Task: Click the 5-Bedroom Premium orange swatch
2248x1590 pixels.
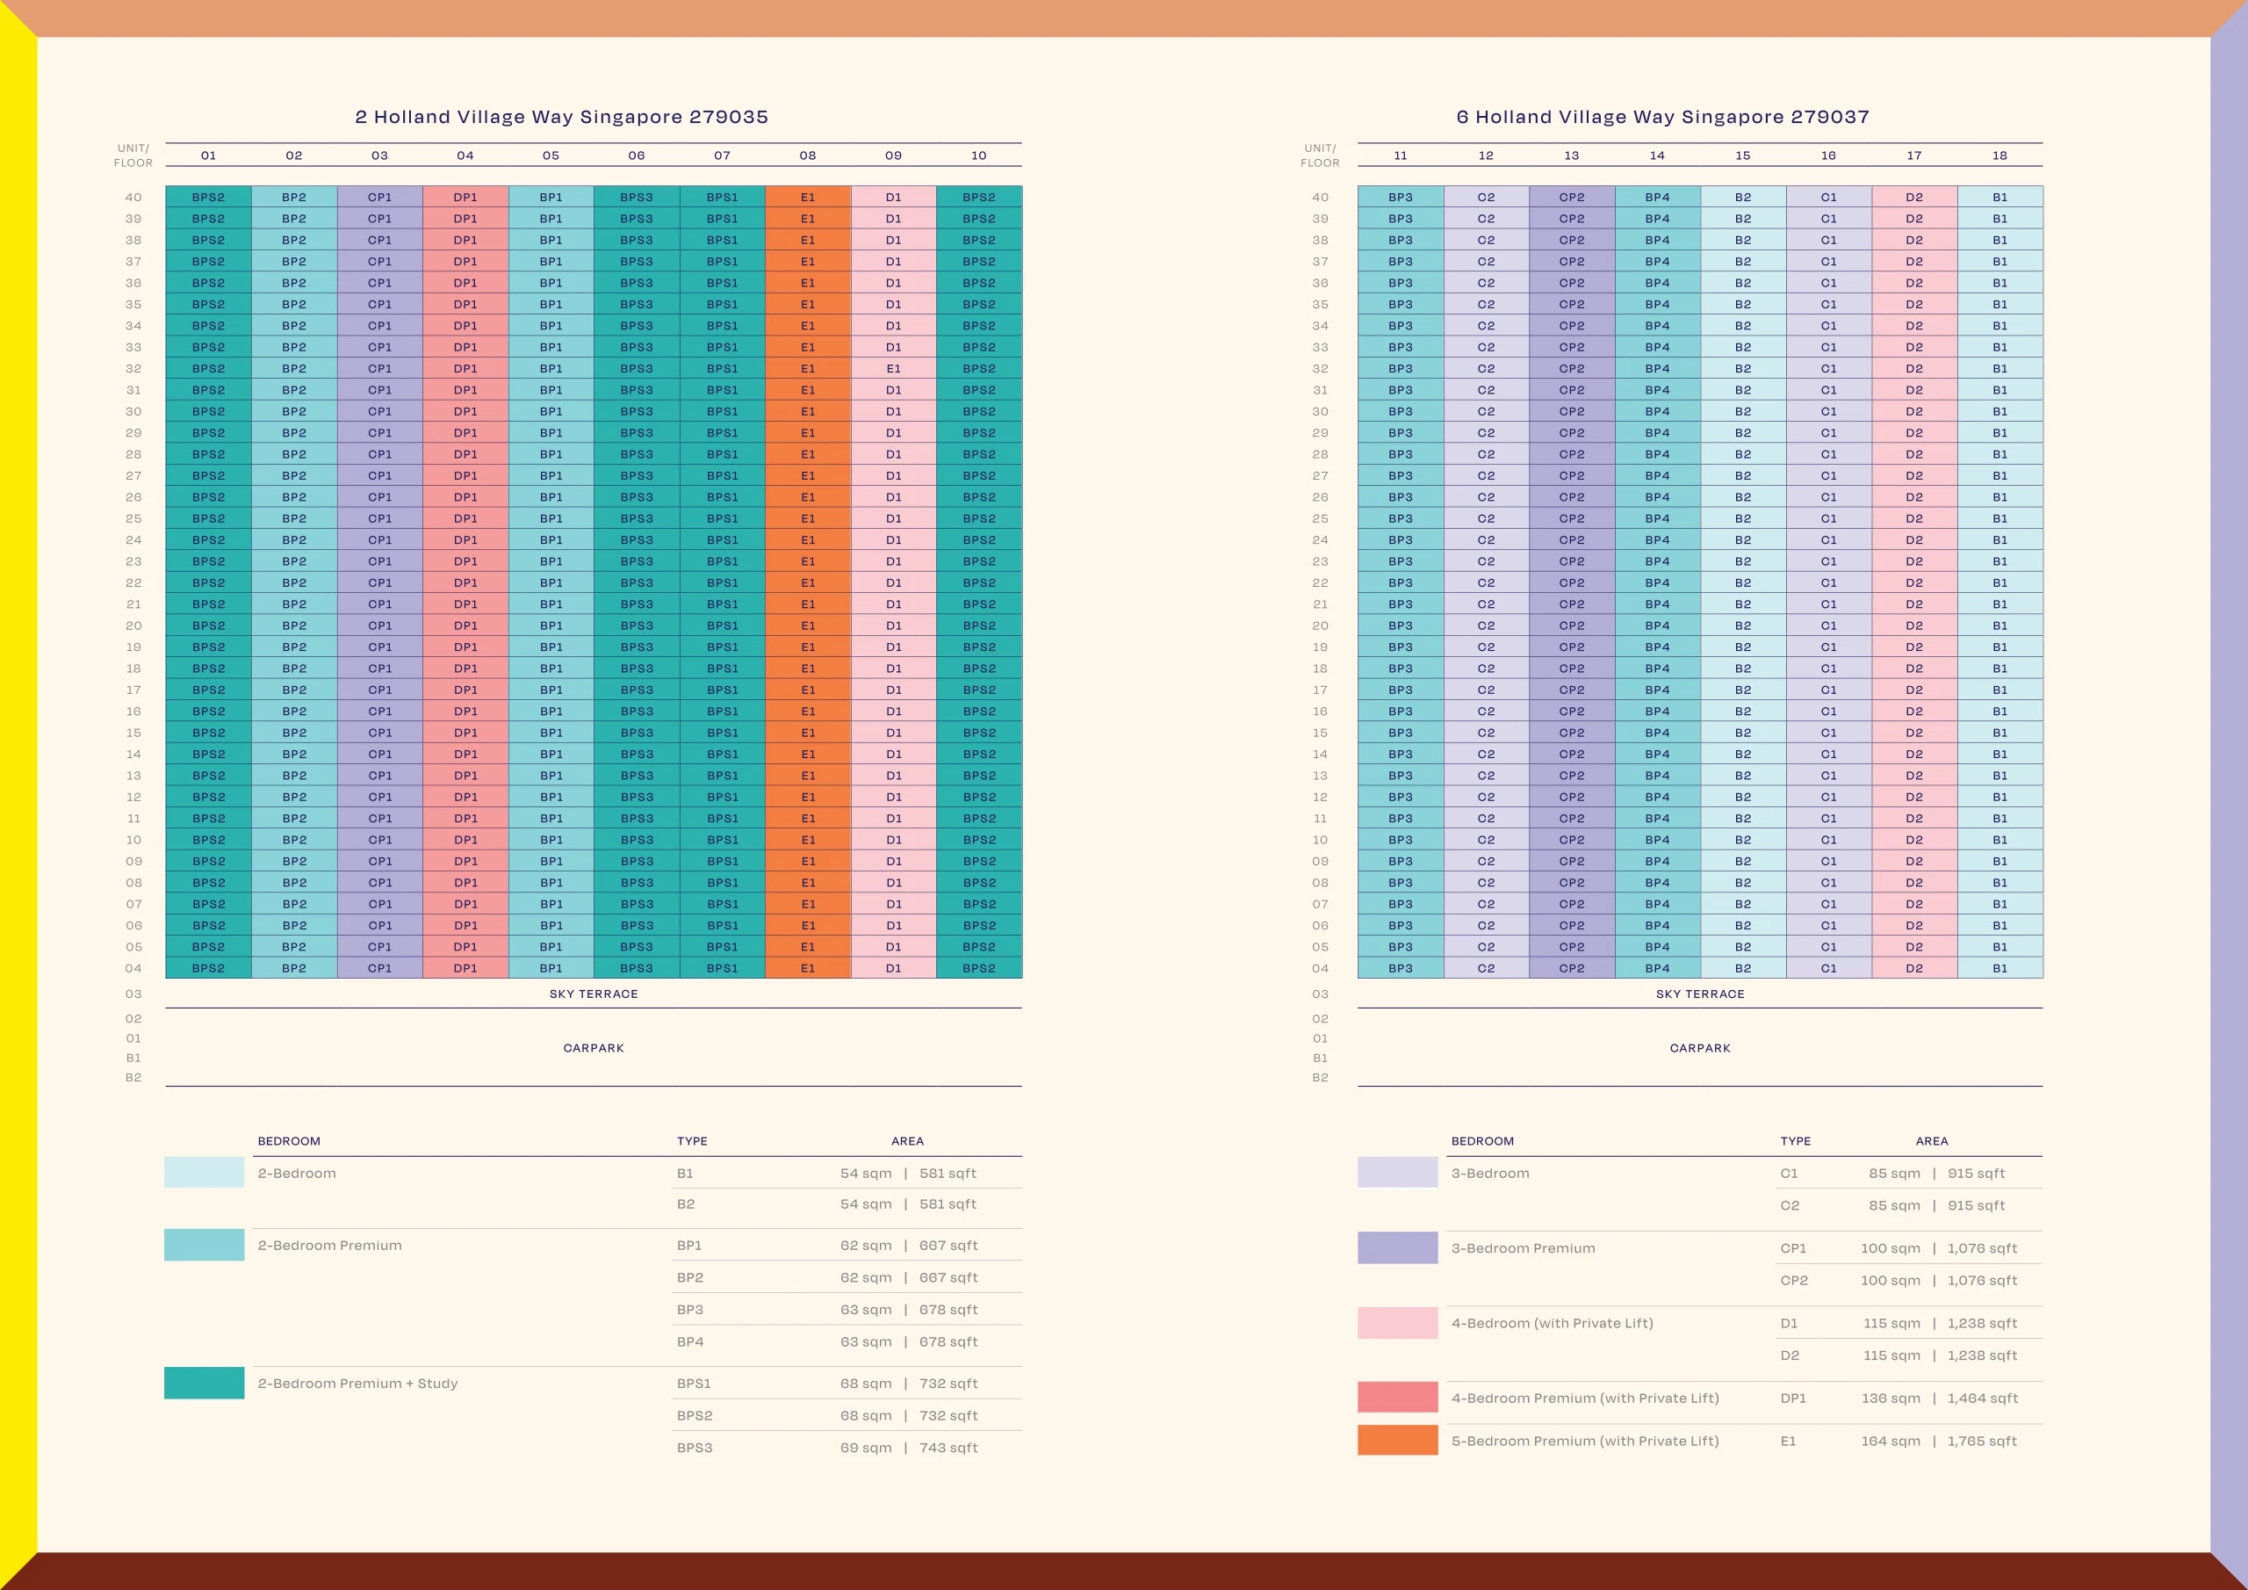Action: coord(1397,1440)
